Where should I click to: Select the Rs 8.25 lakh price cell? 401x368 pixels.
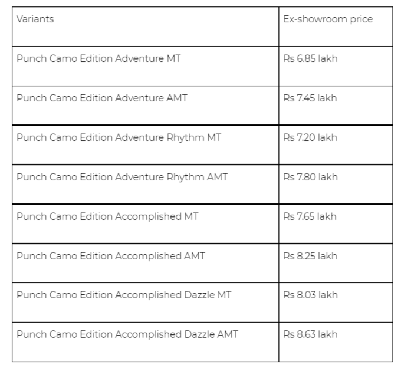click(336, 263)
